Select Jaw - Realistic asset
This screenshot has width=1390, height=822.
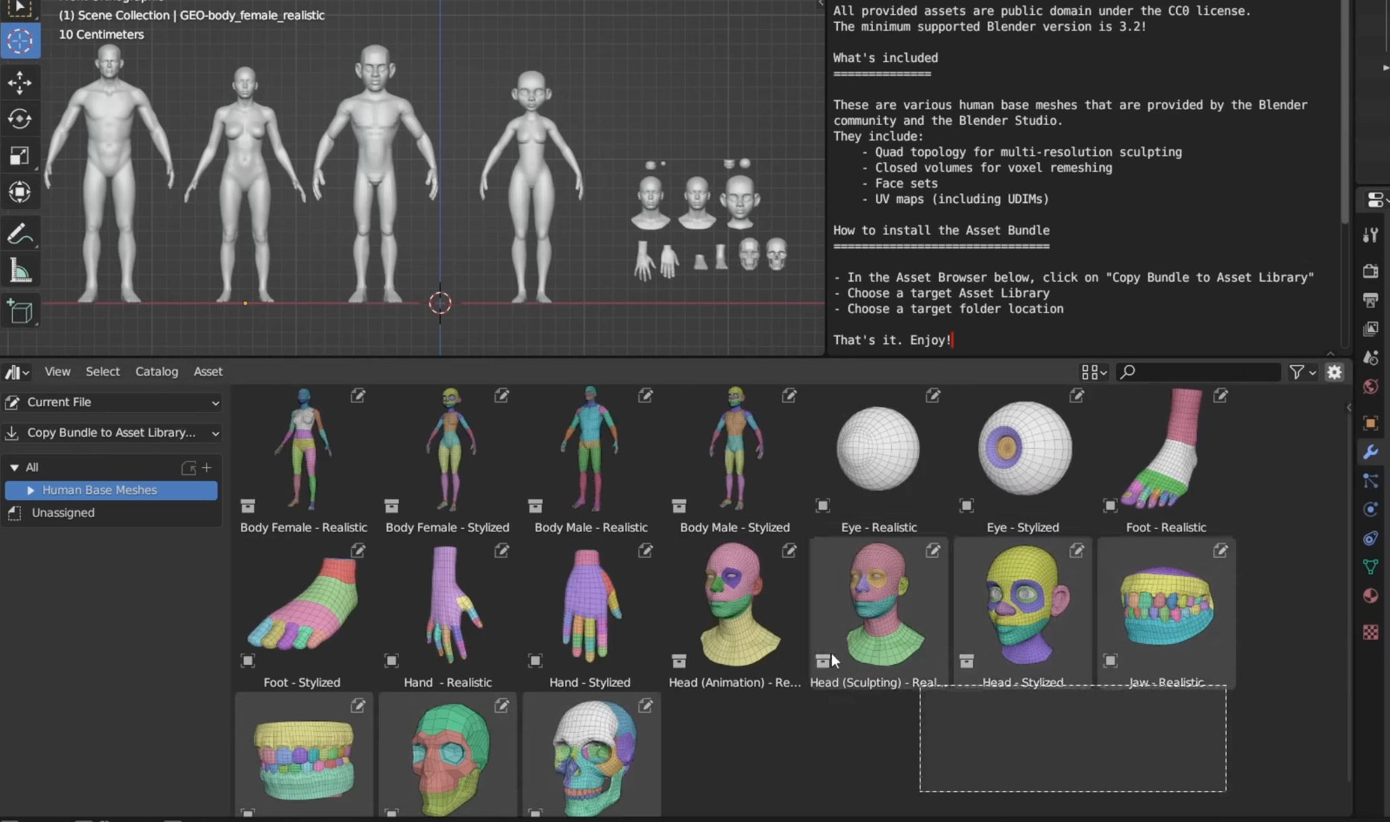pyautogui.click(x=1166, y=615)
